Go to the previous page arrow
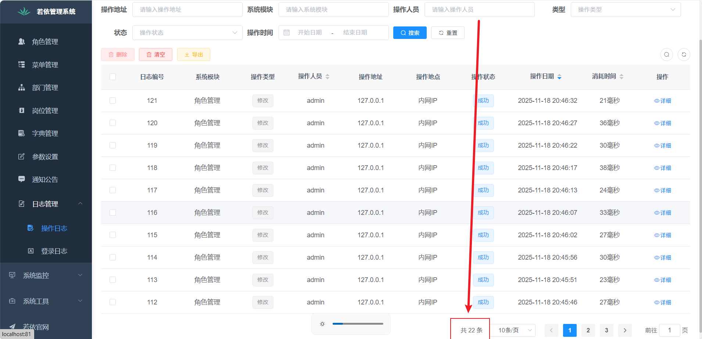The width and height of the screenshot is (702, 339). pos(551,330)
